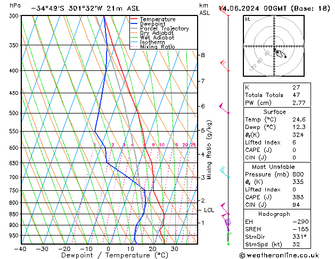
Task: Click the PW (cm) value 2.77
Action: click(x=299, y=103)
